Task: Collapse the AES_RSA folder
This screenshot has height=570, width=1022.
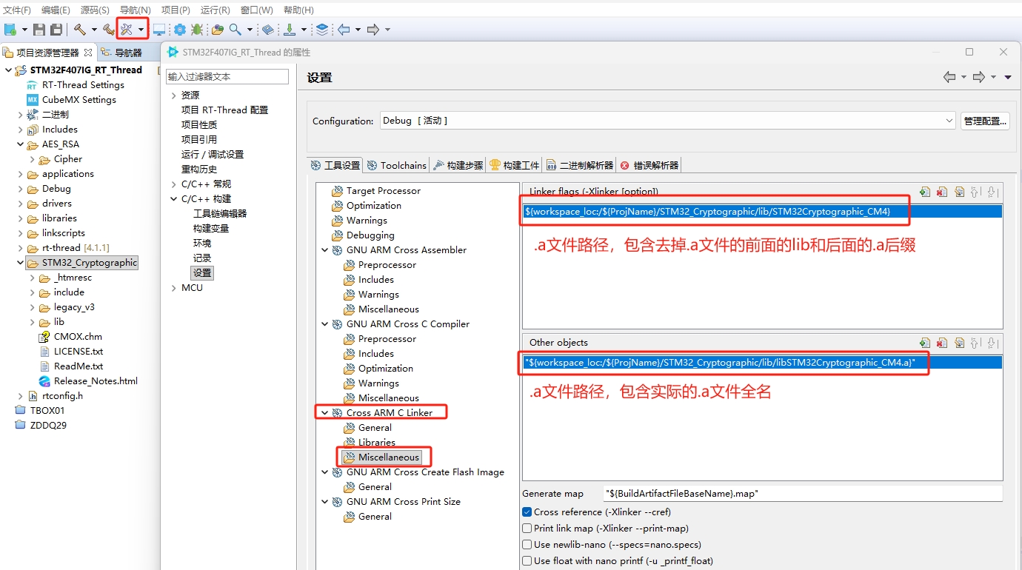Action: [x=20, y=144]
